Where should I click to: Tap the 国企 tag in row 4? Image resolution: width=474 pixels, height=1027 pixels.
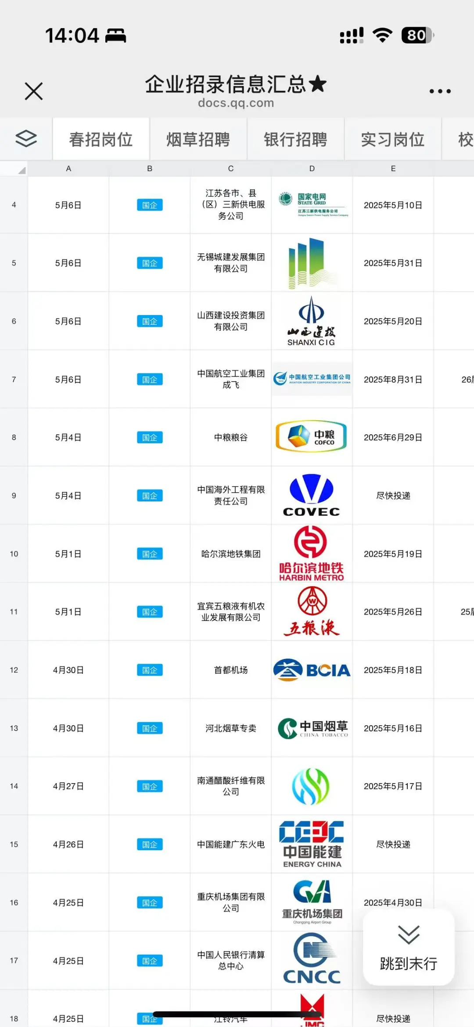[x=150, y=205]
